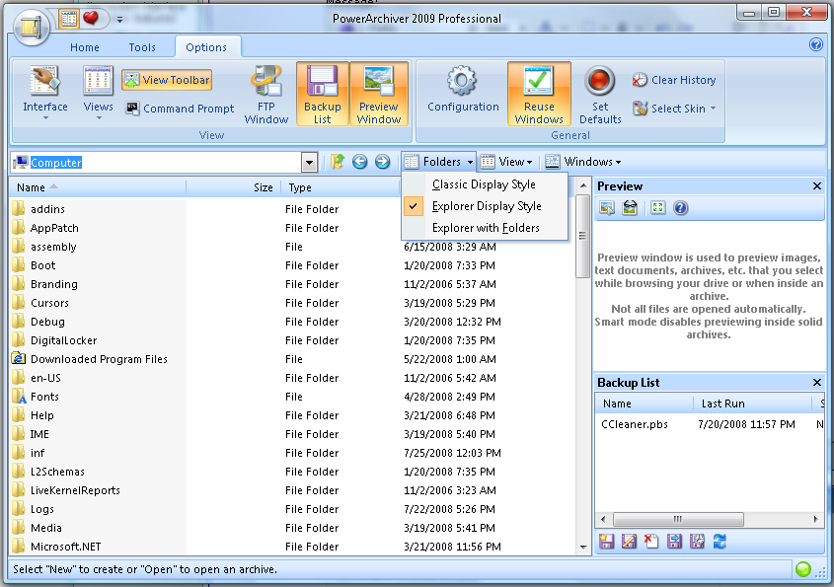
Task: Click the Preview panel help icon
Action: pos(680,208)
